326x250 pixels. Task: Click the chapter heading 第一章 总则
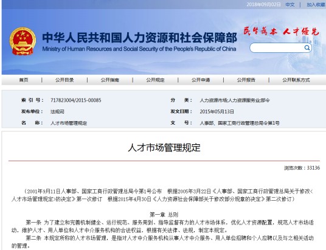[x=164, y=215]
